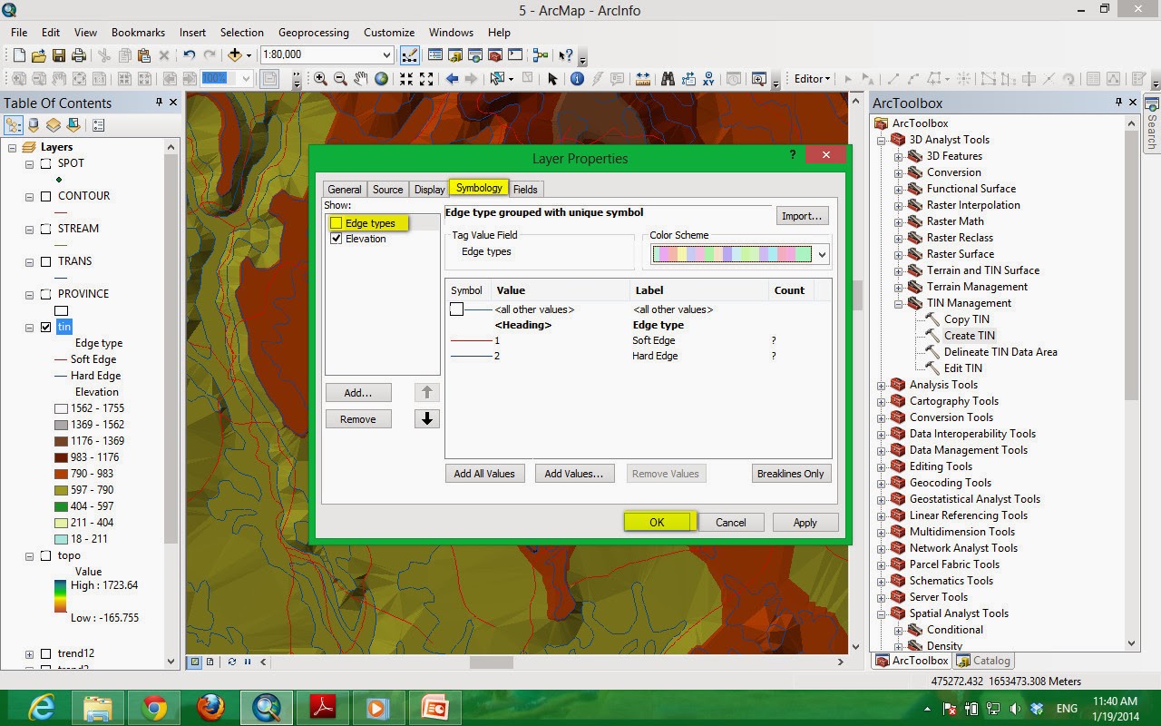Click the New Map File icon

(18, 55)
